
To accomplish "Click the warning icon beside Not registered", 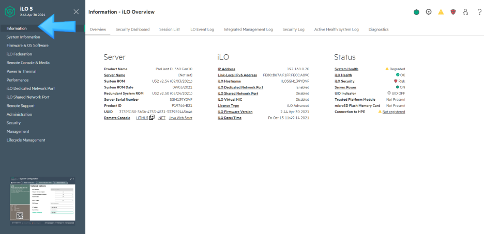I will (380, 112).
